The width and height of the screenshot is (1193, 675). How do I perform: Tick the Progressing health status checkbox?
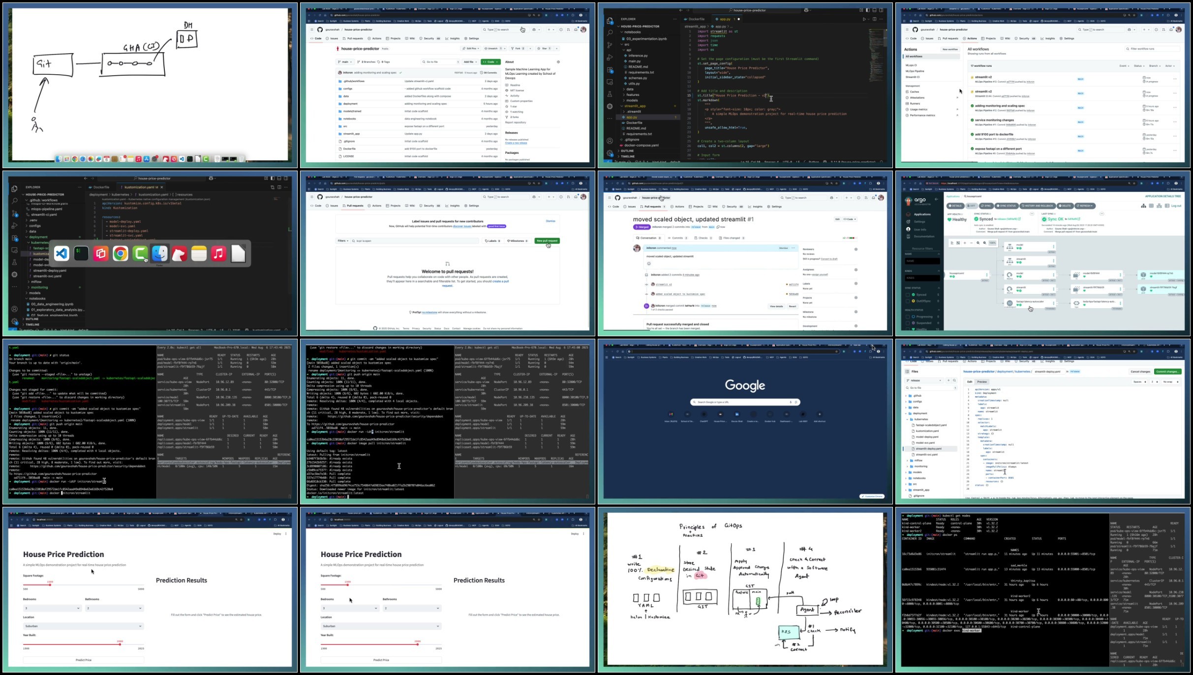click(908, 317)
